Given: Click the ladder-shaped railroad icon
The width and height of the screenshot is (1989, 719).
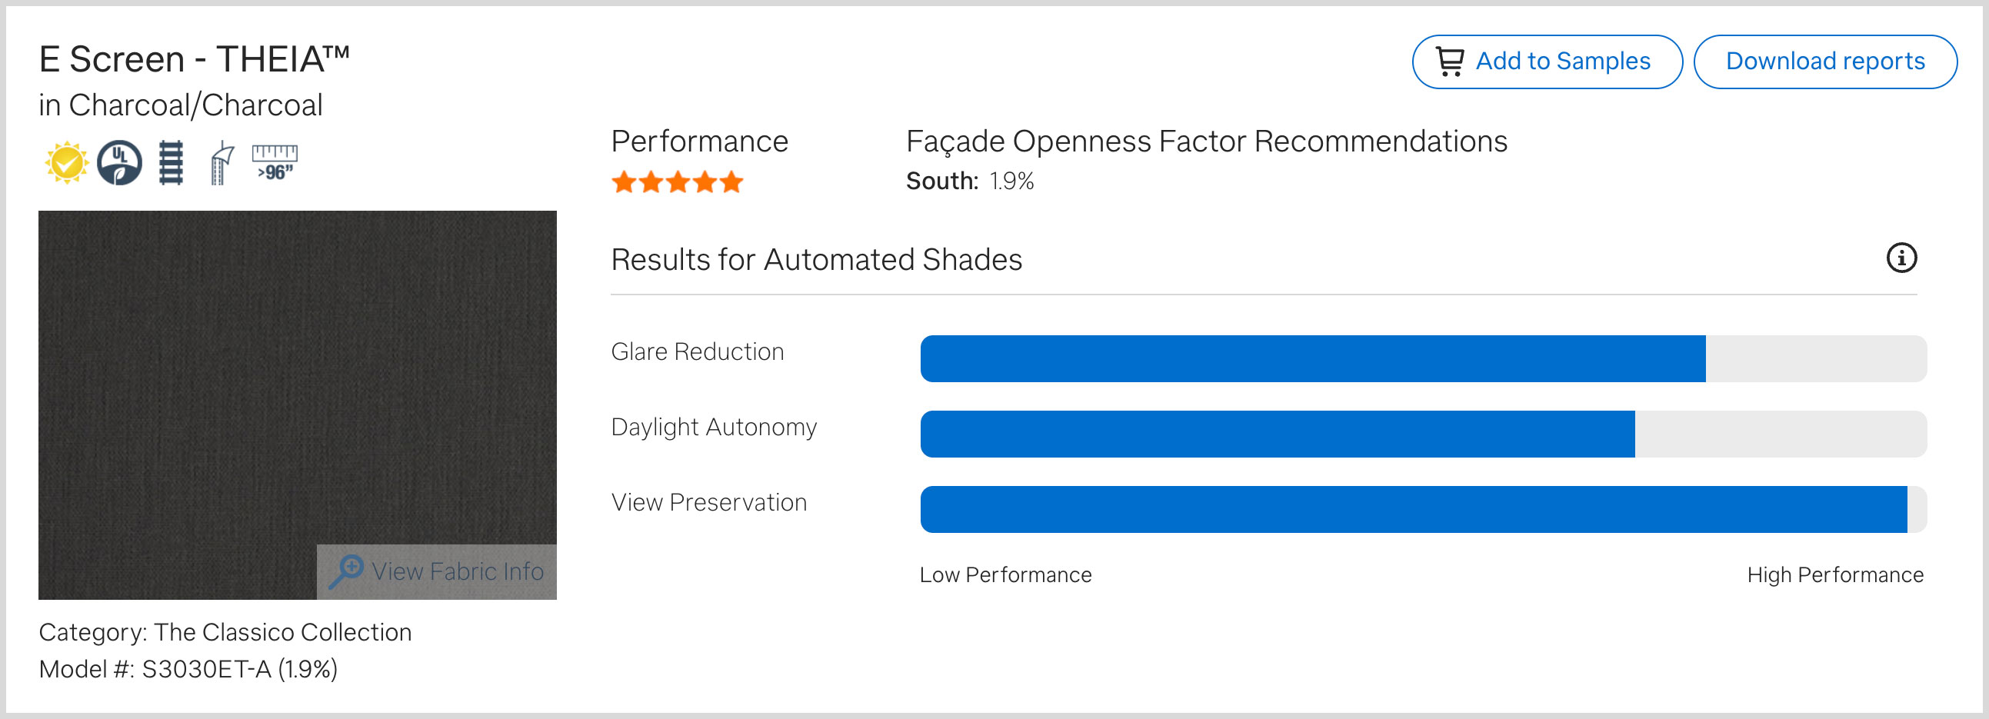Looking at the screenshot, I should click(171, 163).
